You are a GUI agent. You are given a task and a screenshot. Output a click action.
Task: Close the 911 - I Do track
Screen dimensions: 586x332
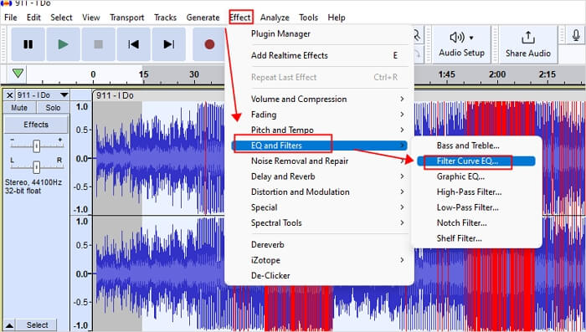point(10,95)
